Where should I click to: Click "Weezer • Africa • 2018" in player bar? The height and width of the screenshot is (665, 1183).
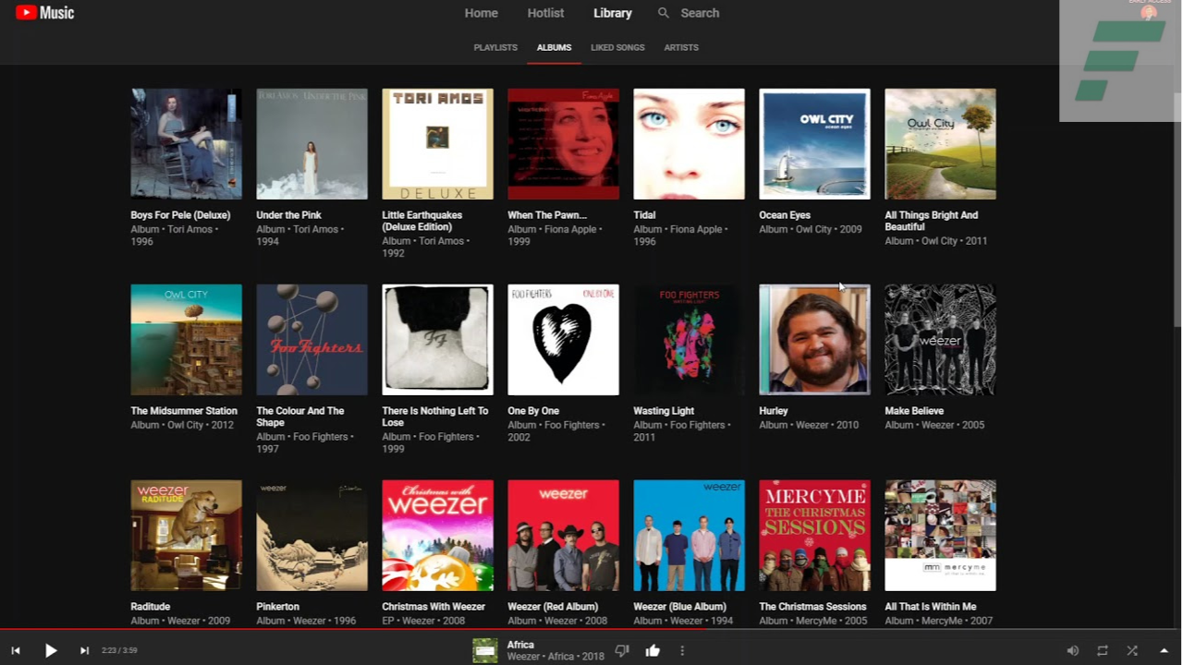(555, 657)
